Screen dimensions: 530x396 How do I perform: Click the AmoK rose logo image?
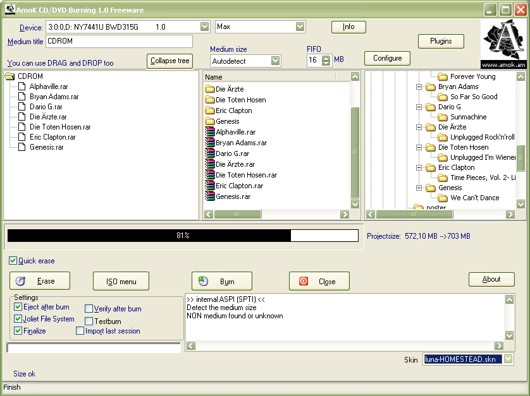click(503, 44)
